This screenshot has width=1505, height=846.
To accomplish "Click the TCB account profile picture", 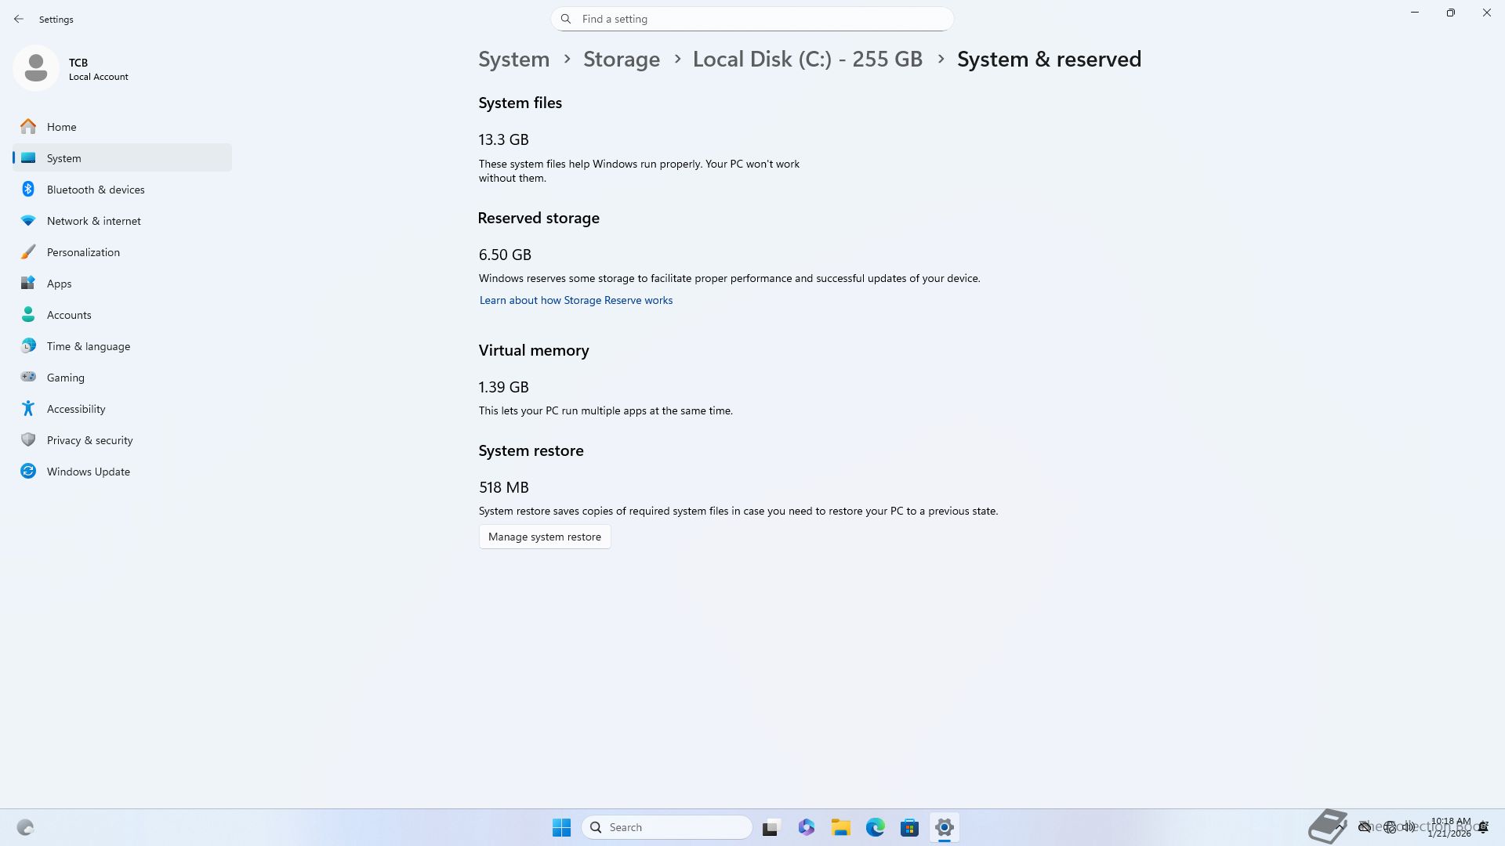I will point(36,69).
